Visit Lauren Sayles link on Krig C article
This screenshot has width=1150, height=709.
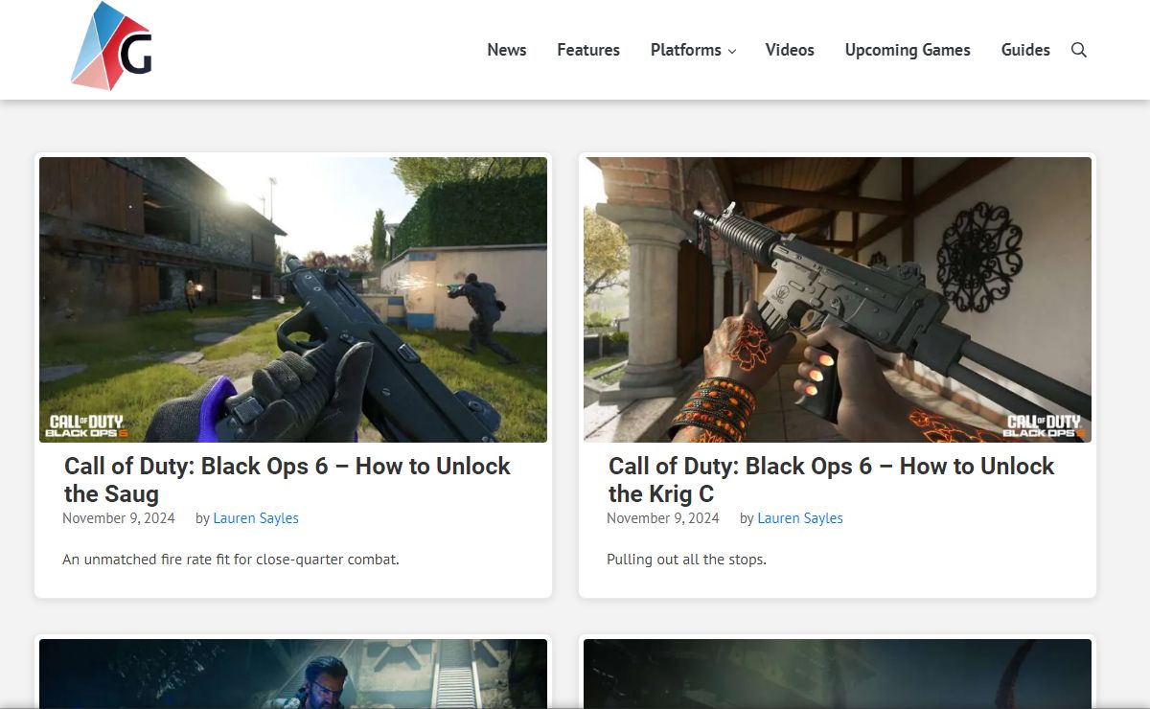coord(800,518)
